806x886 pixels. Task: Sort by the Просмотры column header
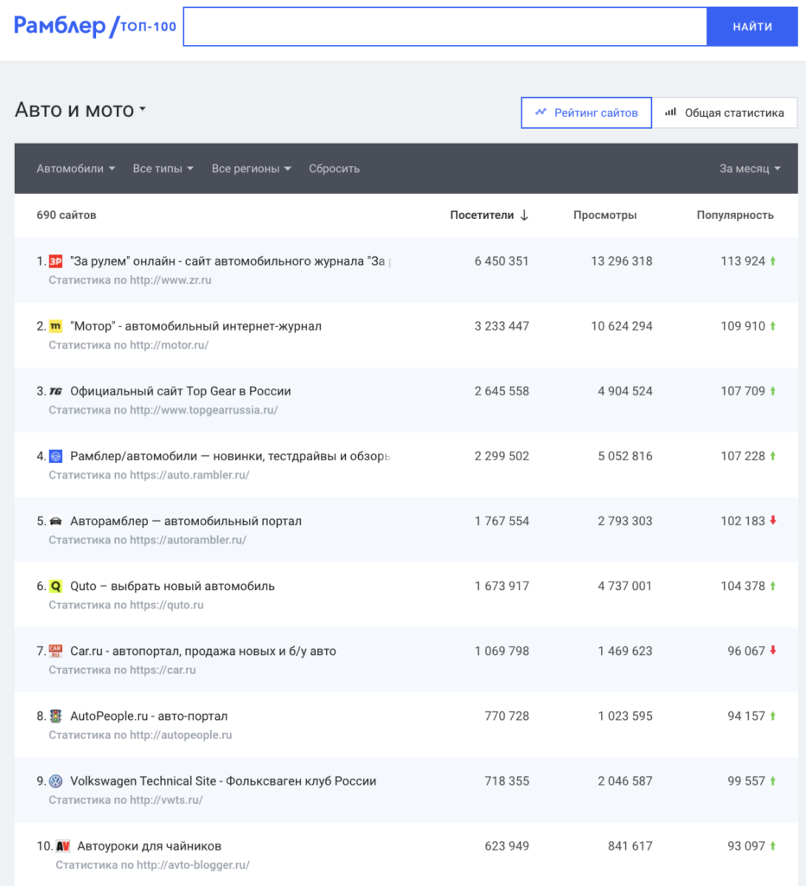click(604, 215)
